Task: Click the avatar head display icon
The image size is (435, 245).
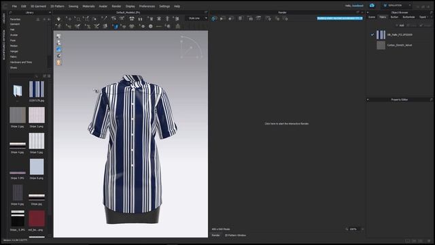Action: point(58,63)
